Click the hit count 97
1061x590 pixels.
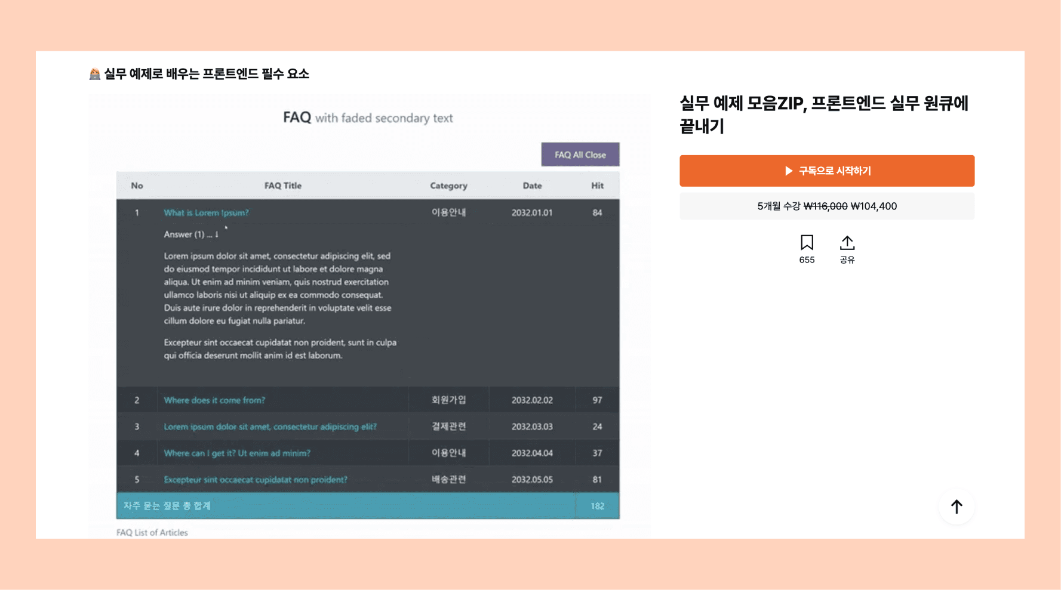[x=597, y=400]
